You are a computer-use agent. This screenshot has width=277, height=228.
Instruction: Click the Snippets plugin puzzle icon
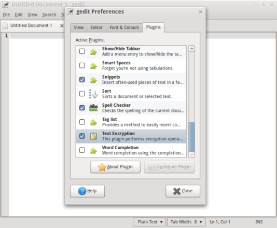tap(93, 80)
